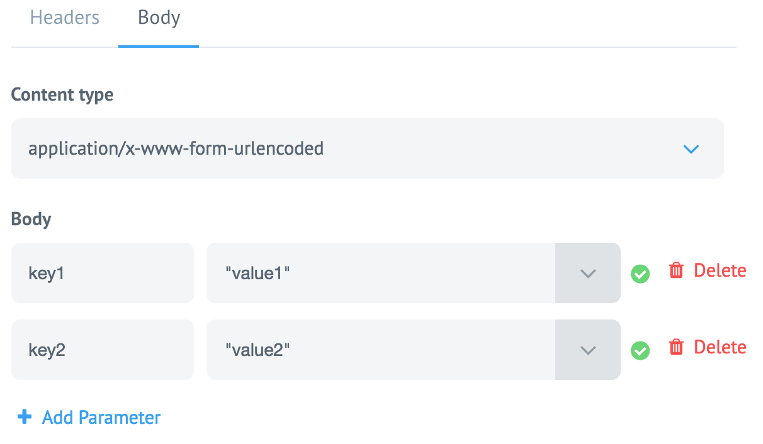763x444 pixels.
Task: Click the green checkmark for key1 row
Action: coord(640,274)
